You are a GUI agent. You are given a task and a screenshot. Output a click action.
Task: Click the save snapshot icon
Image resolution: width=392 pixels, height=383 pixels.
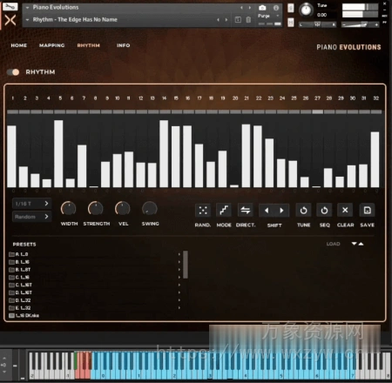coord(238,20)
